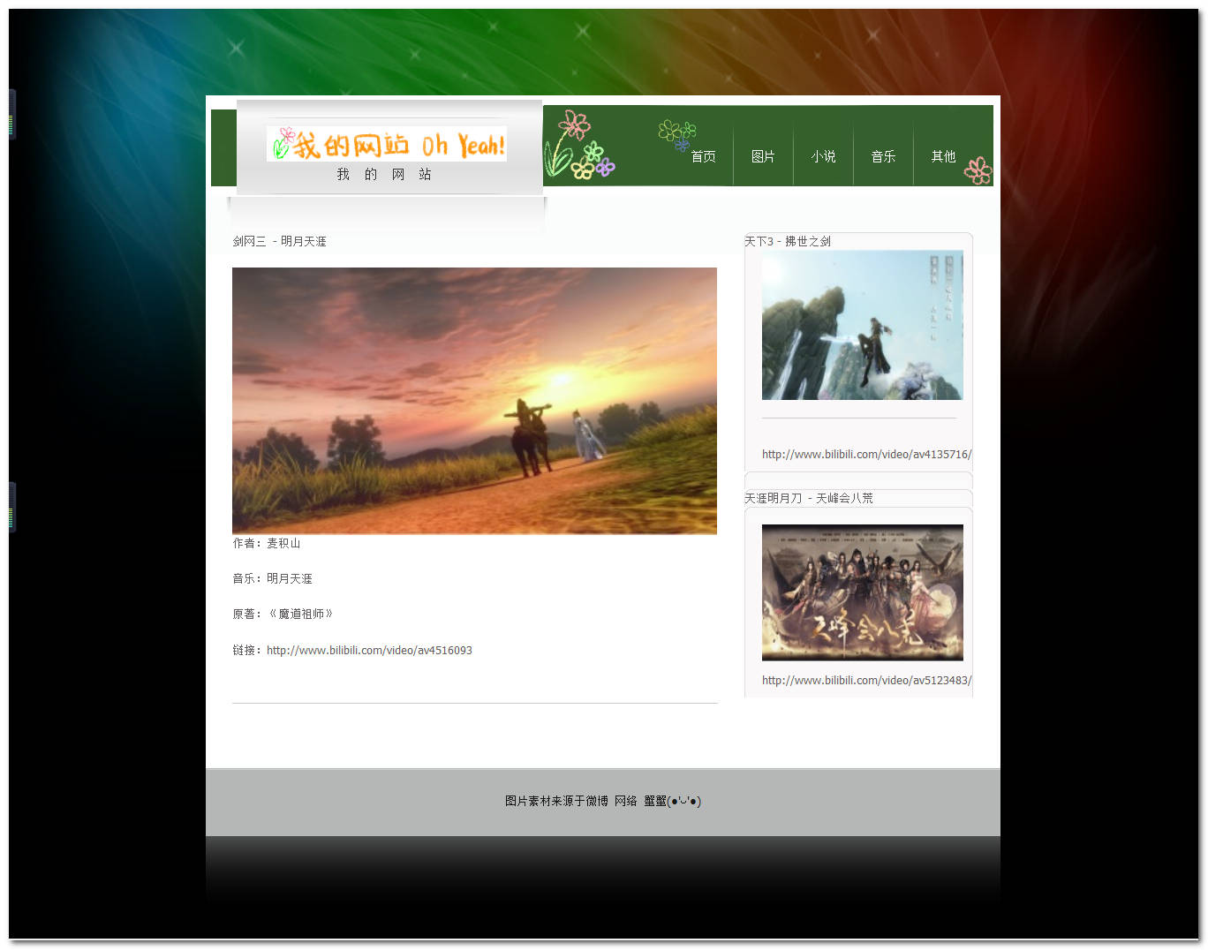The height and width of the screenshot is (950, 1208).
Task: Select the sidebar title 天涯明月刀 - 天峰会八荒
Action: click(x=809, y=498)
